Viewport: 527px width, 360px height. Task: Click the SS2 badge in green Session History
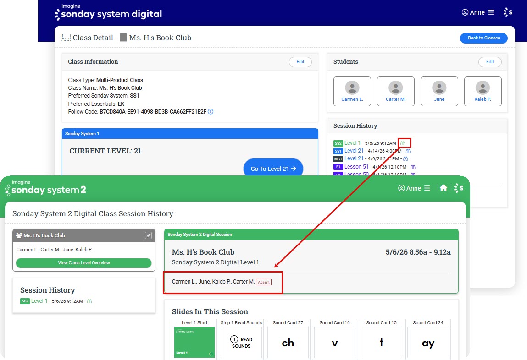25,301
